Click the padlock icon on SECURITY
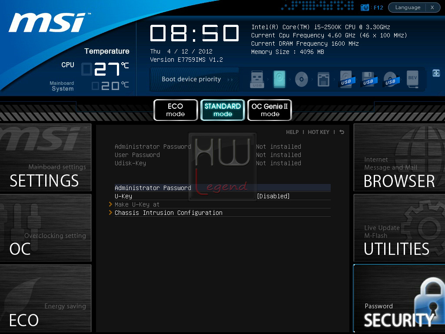Screen dimensions: 445x334 click(430, 301)
